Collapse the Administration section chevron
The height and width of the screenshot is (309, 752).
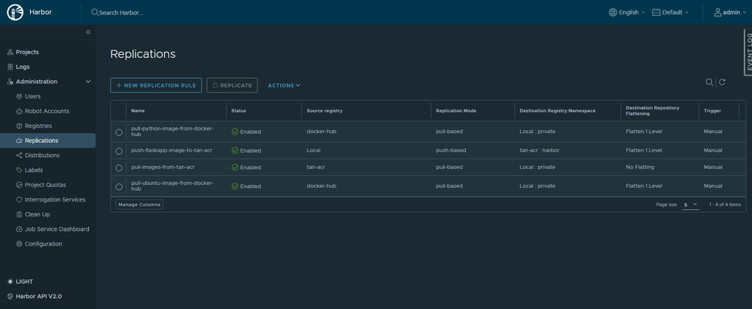(x=88, y=82)
